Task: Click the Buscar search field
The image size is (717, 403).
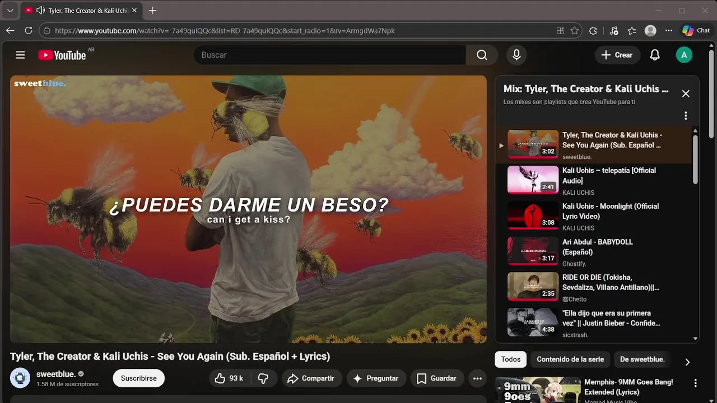Action: [x=330, y=55]
